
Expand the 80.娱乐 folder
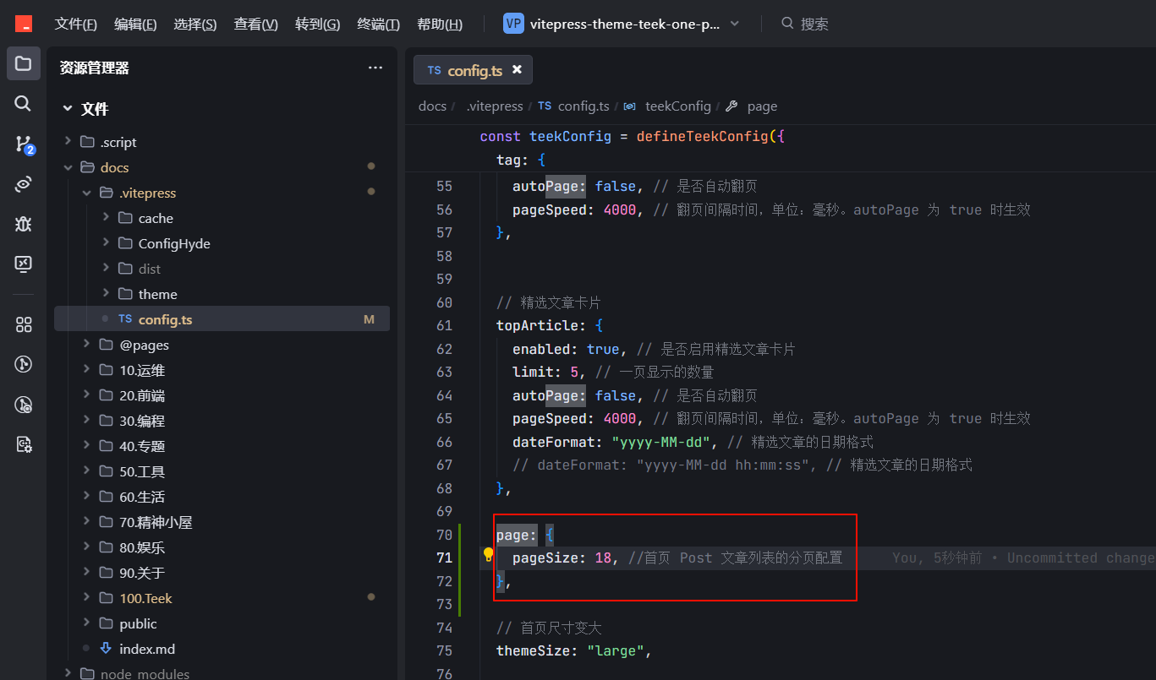(222, 547)
